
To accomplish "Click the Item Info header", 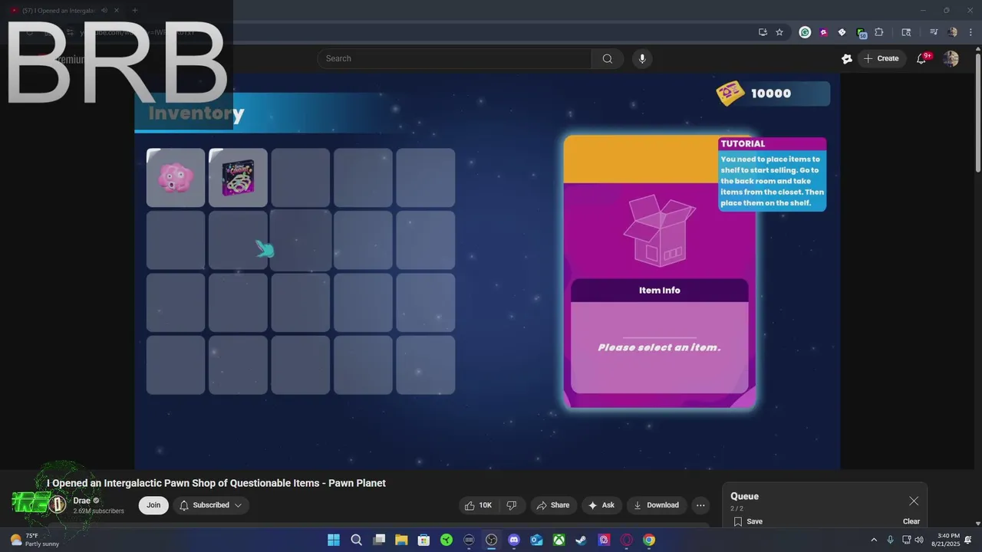I will pos(660,291).
